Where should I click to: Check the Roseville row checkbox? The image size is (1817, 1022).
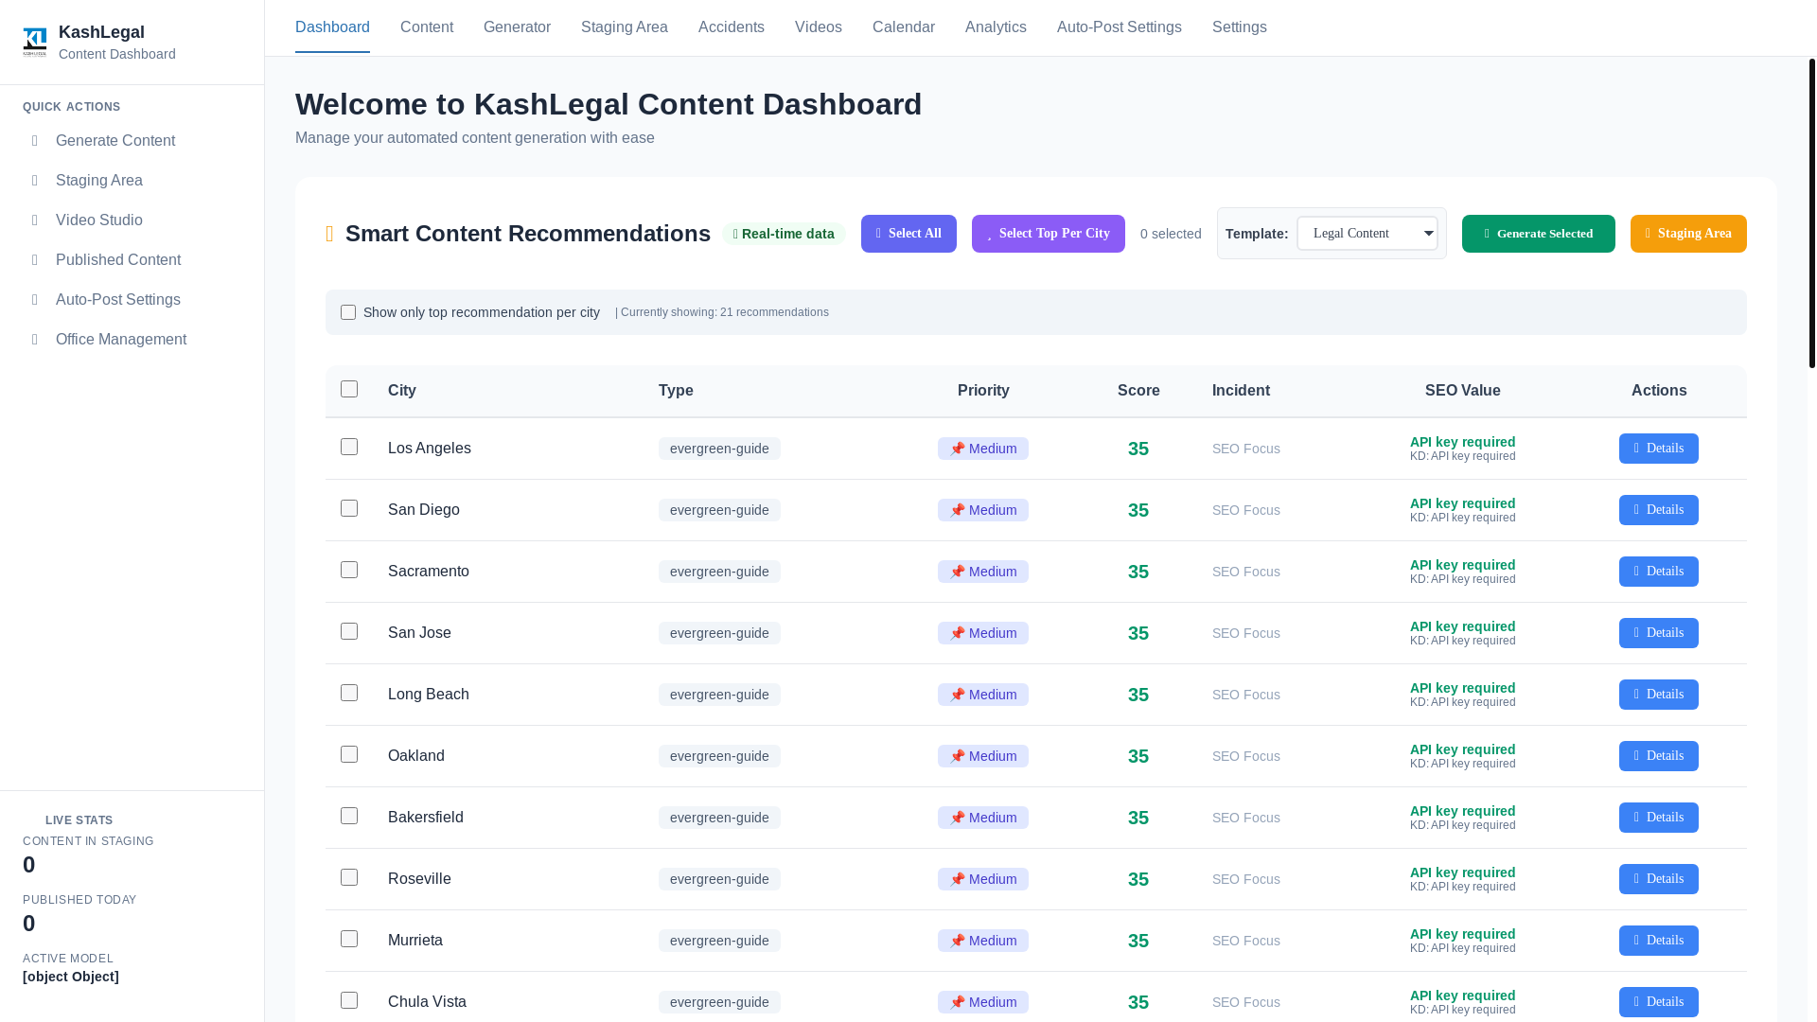coord(349,877)
